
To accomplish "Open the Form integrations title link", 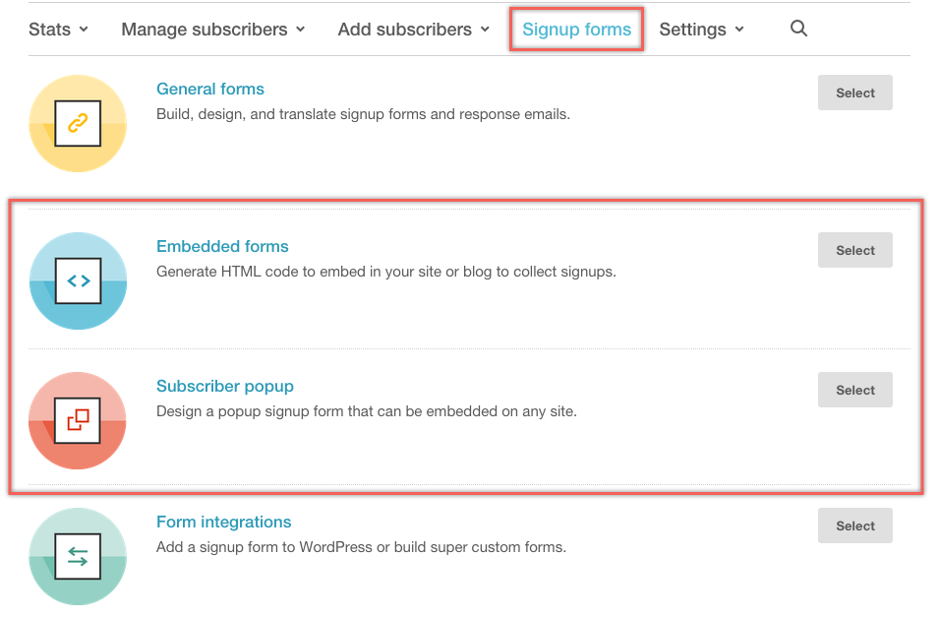I will [224, 522].
